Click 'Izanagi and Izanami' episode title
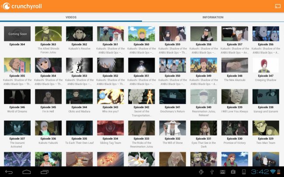Screen dimensions: 284x177 (266, 111)
